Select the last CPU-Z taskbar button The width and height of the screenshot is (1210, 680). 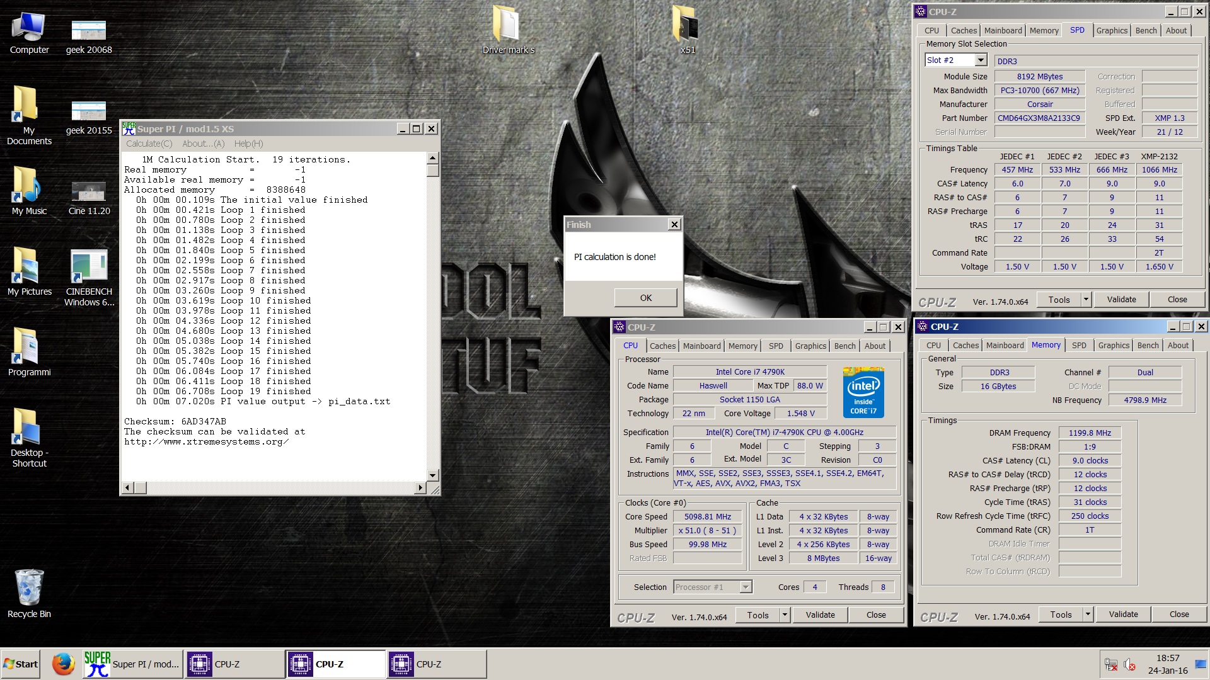[x=435, y=664]
